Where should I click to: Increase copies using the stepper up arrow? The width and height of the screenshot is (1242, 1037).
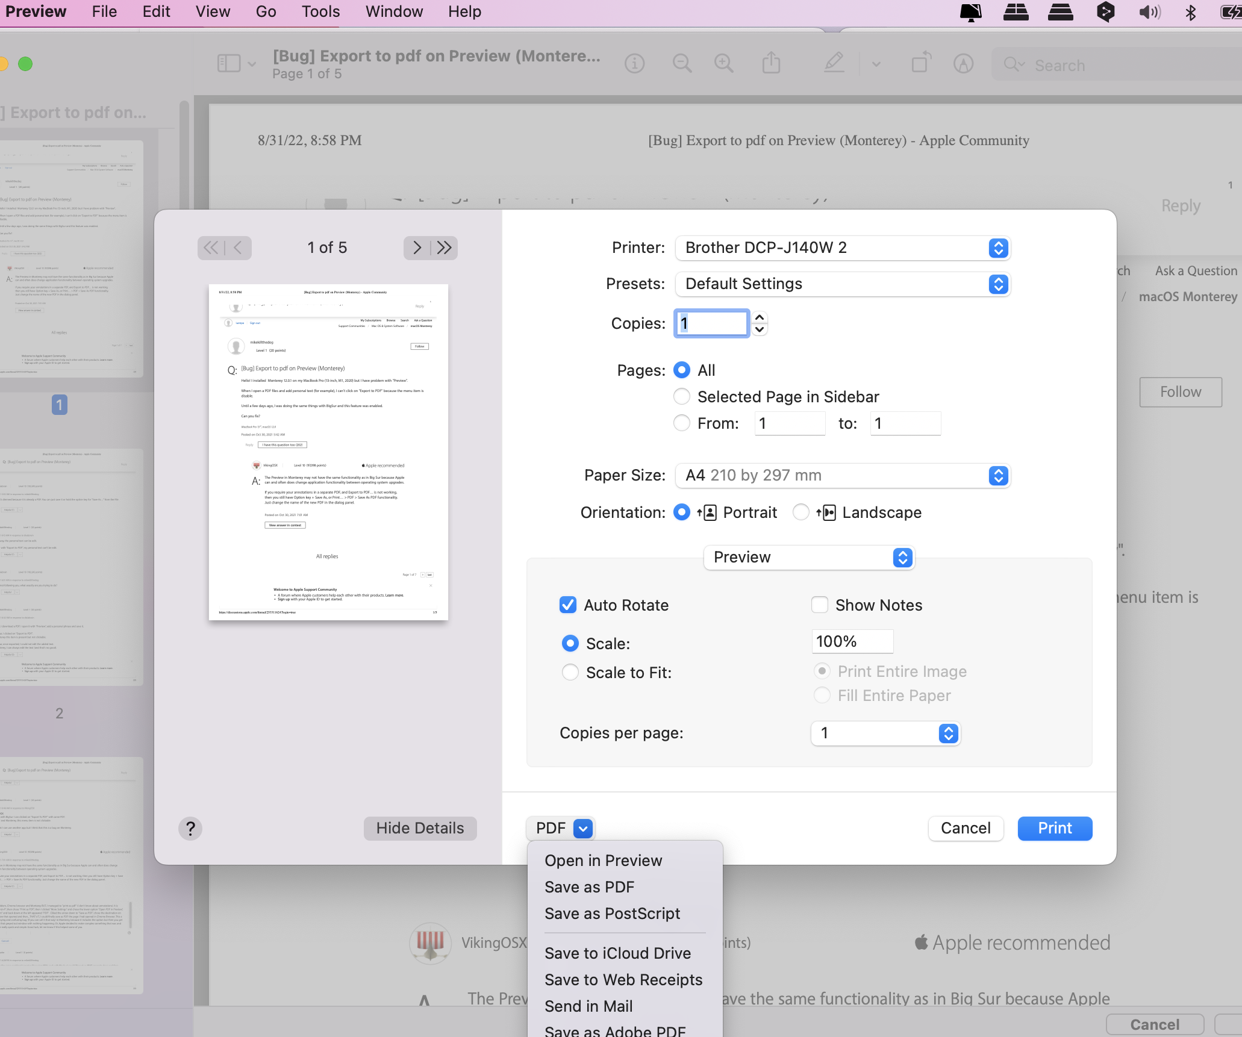760,317
